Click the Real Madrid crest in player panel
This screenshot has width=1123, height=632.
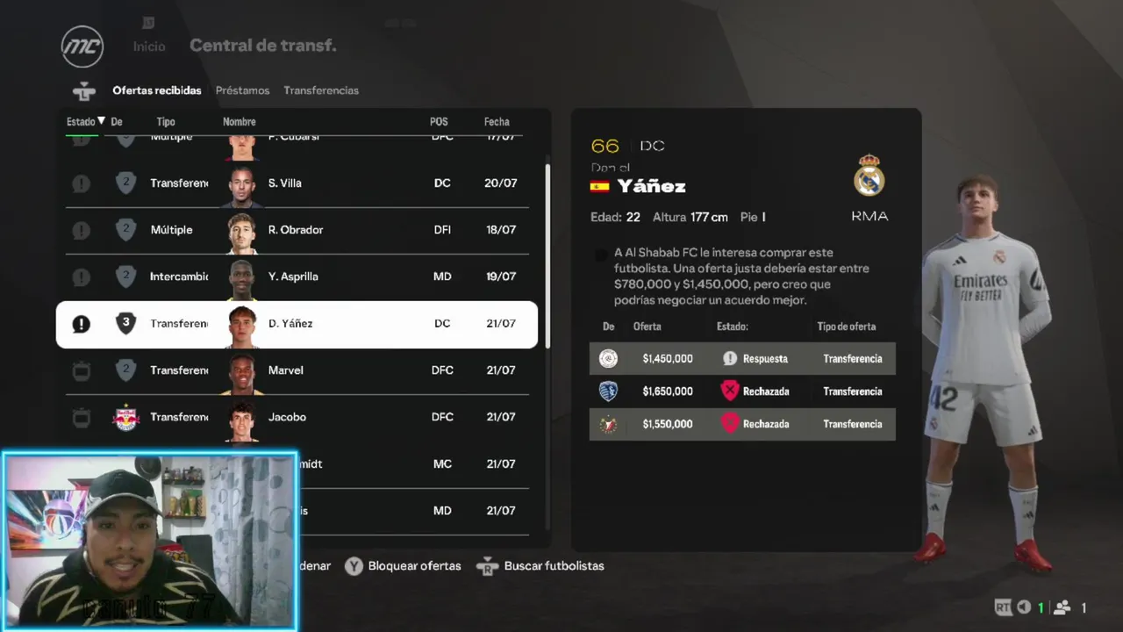(869, 175)
